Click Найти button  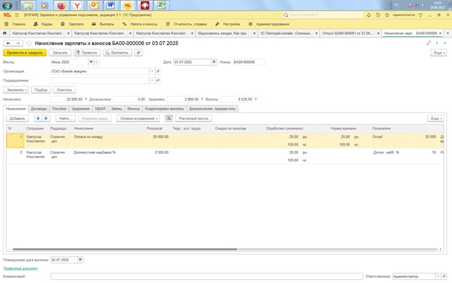[66, 118]
